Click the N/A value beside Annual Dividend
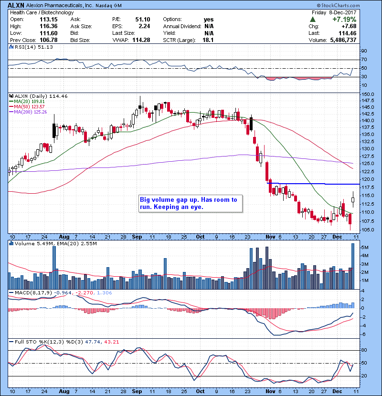The width and height of the screenshot is (382, 396). pyautogui.click(x=209, y=26)
